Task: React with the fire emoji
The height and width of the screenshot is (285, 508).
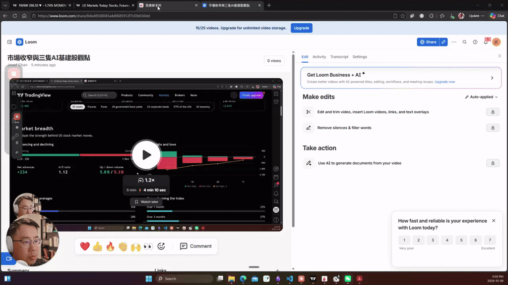Action: click(x=110, y=246)
